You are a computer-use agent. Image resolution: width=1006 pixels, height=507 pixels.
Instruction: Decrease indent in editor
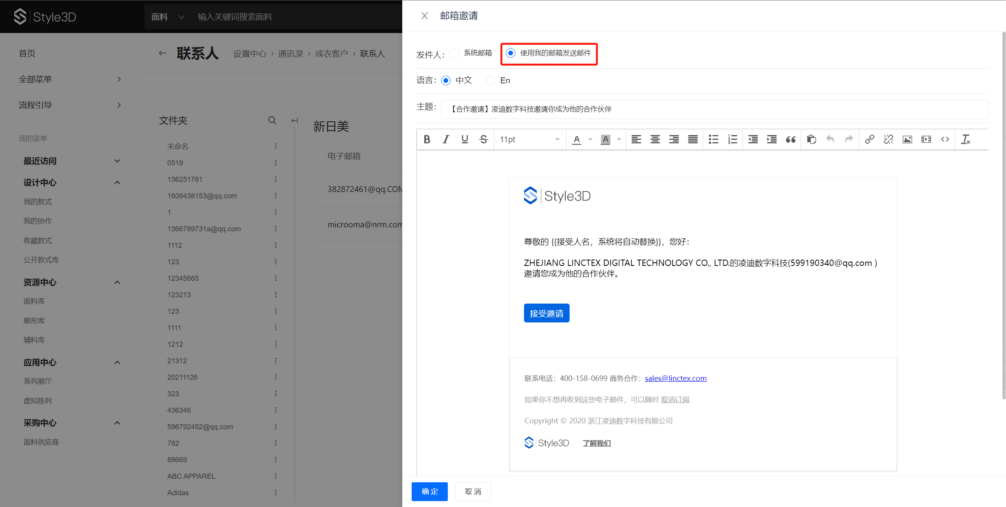pos(753,139)
